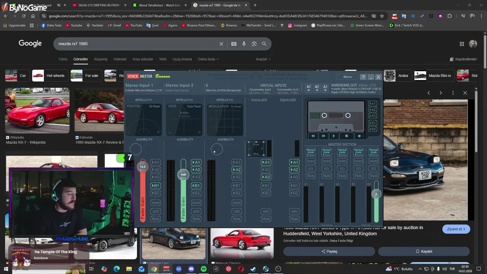Switch to the Kısa videolar search tab
This screenshot has height=274, width=487.
tap(143, 59)
